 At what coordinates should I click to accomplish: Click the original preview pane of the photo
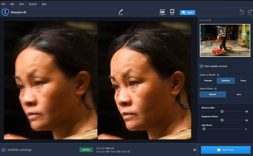click(51, 80)
